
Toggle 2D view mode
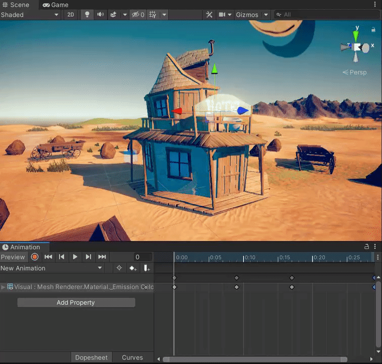coord(71,15)
